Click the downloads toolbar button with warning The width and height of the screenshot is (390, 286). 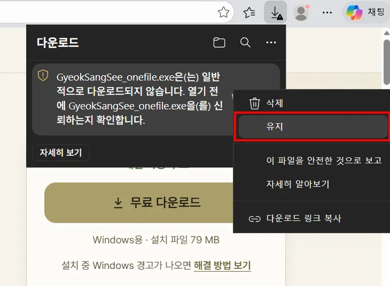pyautogui.click(x=276, y=12)
